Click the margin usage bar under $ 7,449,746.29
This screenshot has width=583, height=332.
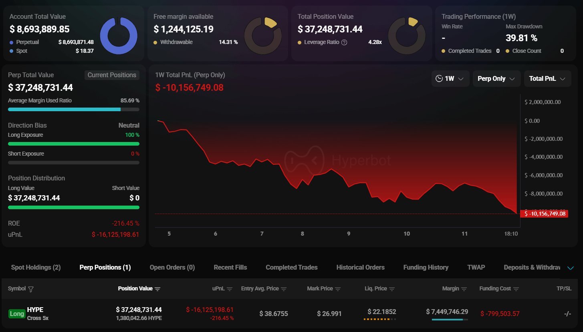click(450, 319)
